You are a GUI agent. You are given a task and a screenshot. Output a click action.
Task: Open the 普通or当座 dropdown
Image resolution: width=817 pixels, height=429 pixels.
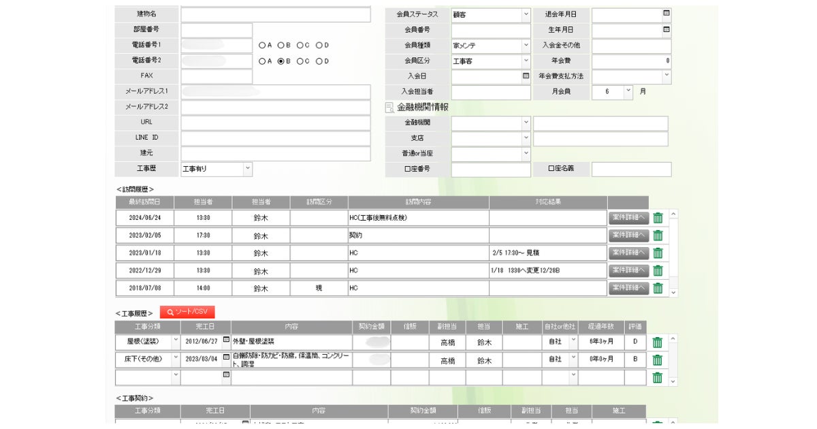(x=526, y=154)
